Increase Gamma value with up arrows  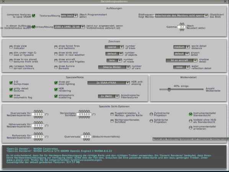click(x=182, y=24)
